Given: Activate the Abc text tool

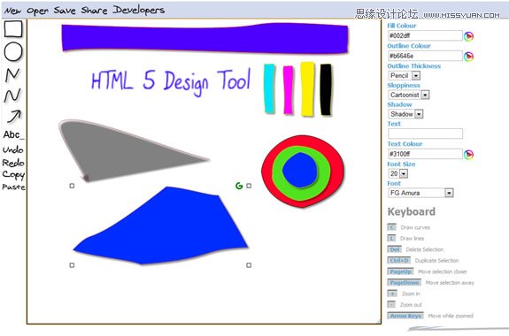Looking at the screenshot, I should point(13,134).
